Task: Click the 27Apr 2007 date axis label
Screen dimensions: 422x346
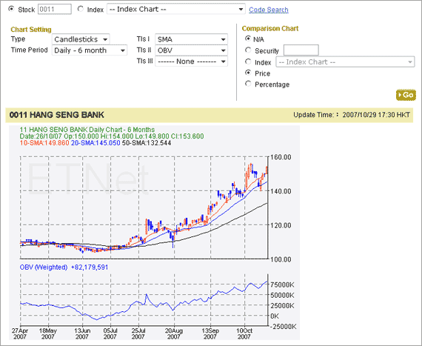Action: pos(20,333)
